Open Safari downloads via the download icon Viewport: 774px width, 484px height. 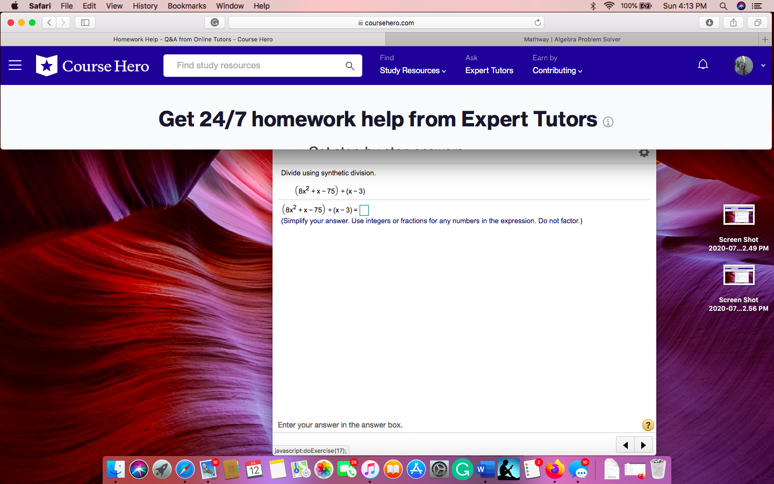click(x=709, y=23)
